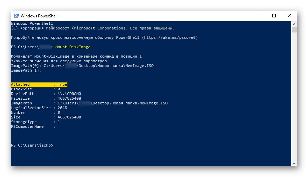The height and width of the screenshot is (177, 308).
Task: Click the scrollbar up arrow
Action: click(x=294, y=24)
